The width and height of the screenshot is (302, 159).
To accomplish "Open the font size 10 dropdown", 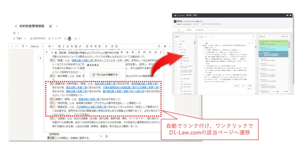I will click(x=51, y=46).
